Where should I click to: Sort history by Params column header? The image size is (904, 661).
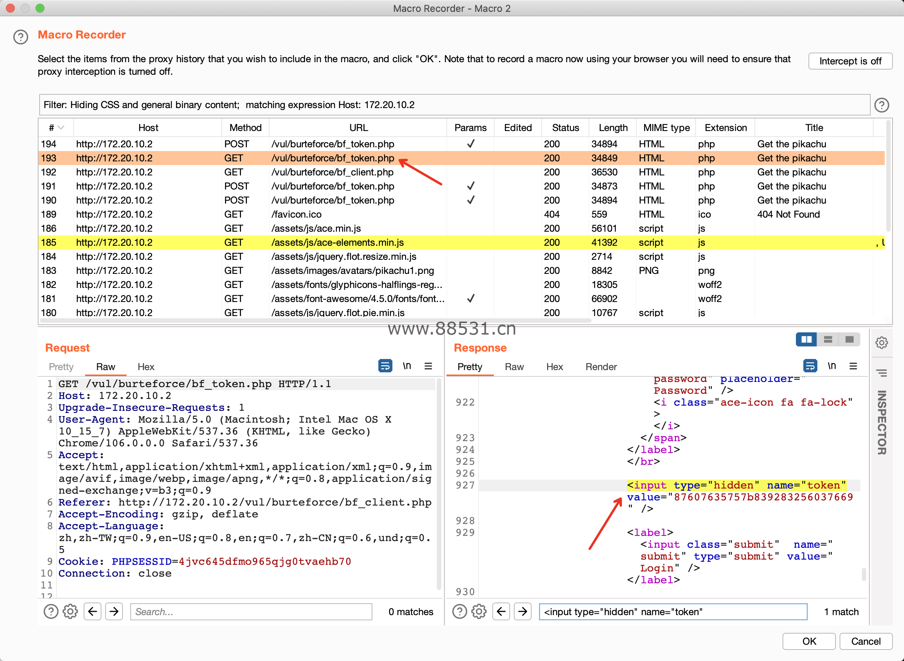point(471,128)
